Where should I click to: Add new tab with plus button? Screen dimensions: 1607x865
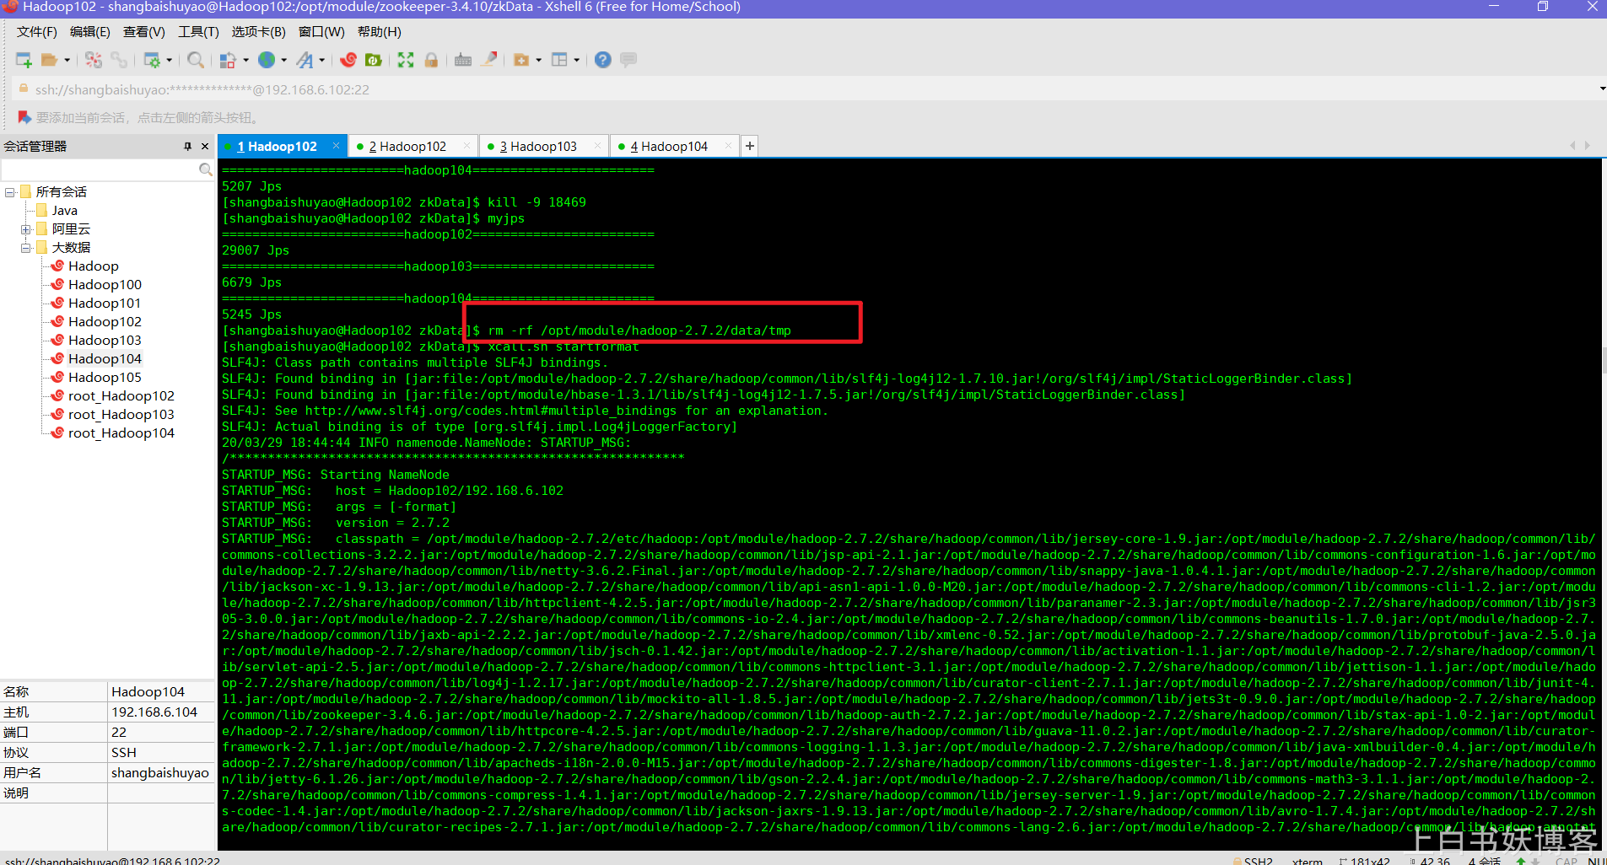tap(749, 146)
